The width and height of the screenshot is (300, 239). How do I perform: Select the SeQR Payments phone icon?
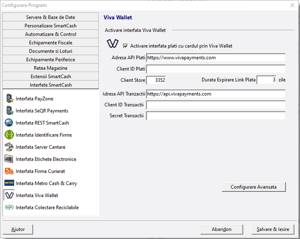(x=9, y=110)
